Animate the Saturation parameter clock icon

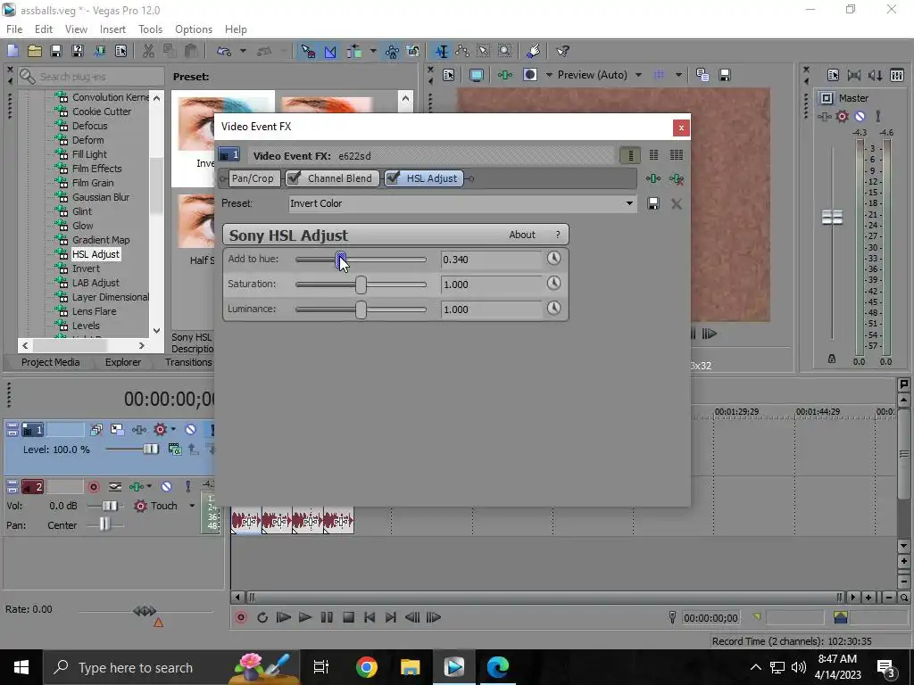click(553, 283)
